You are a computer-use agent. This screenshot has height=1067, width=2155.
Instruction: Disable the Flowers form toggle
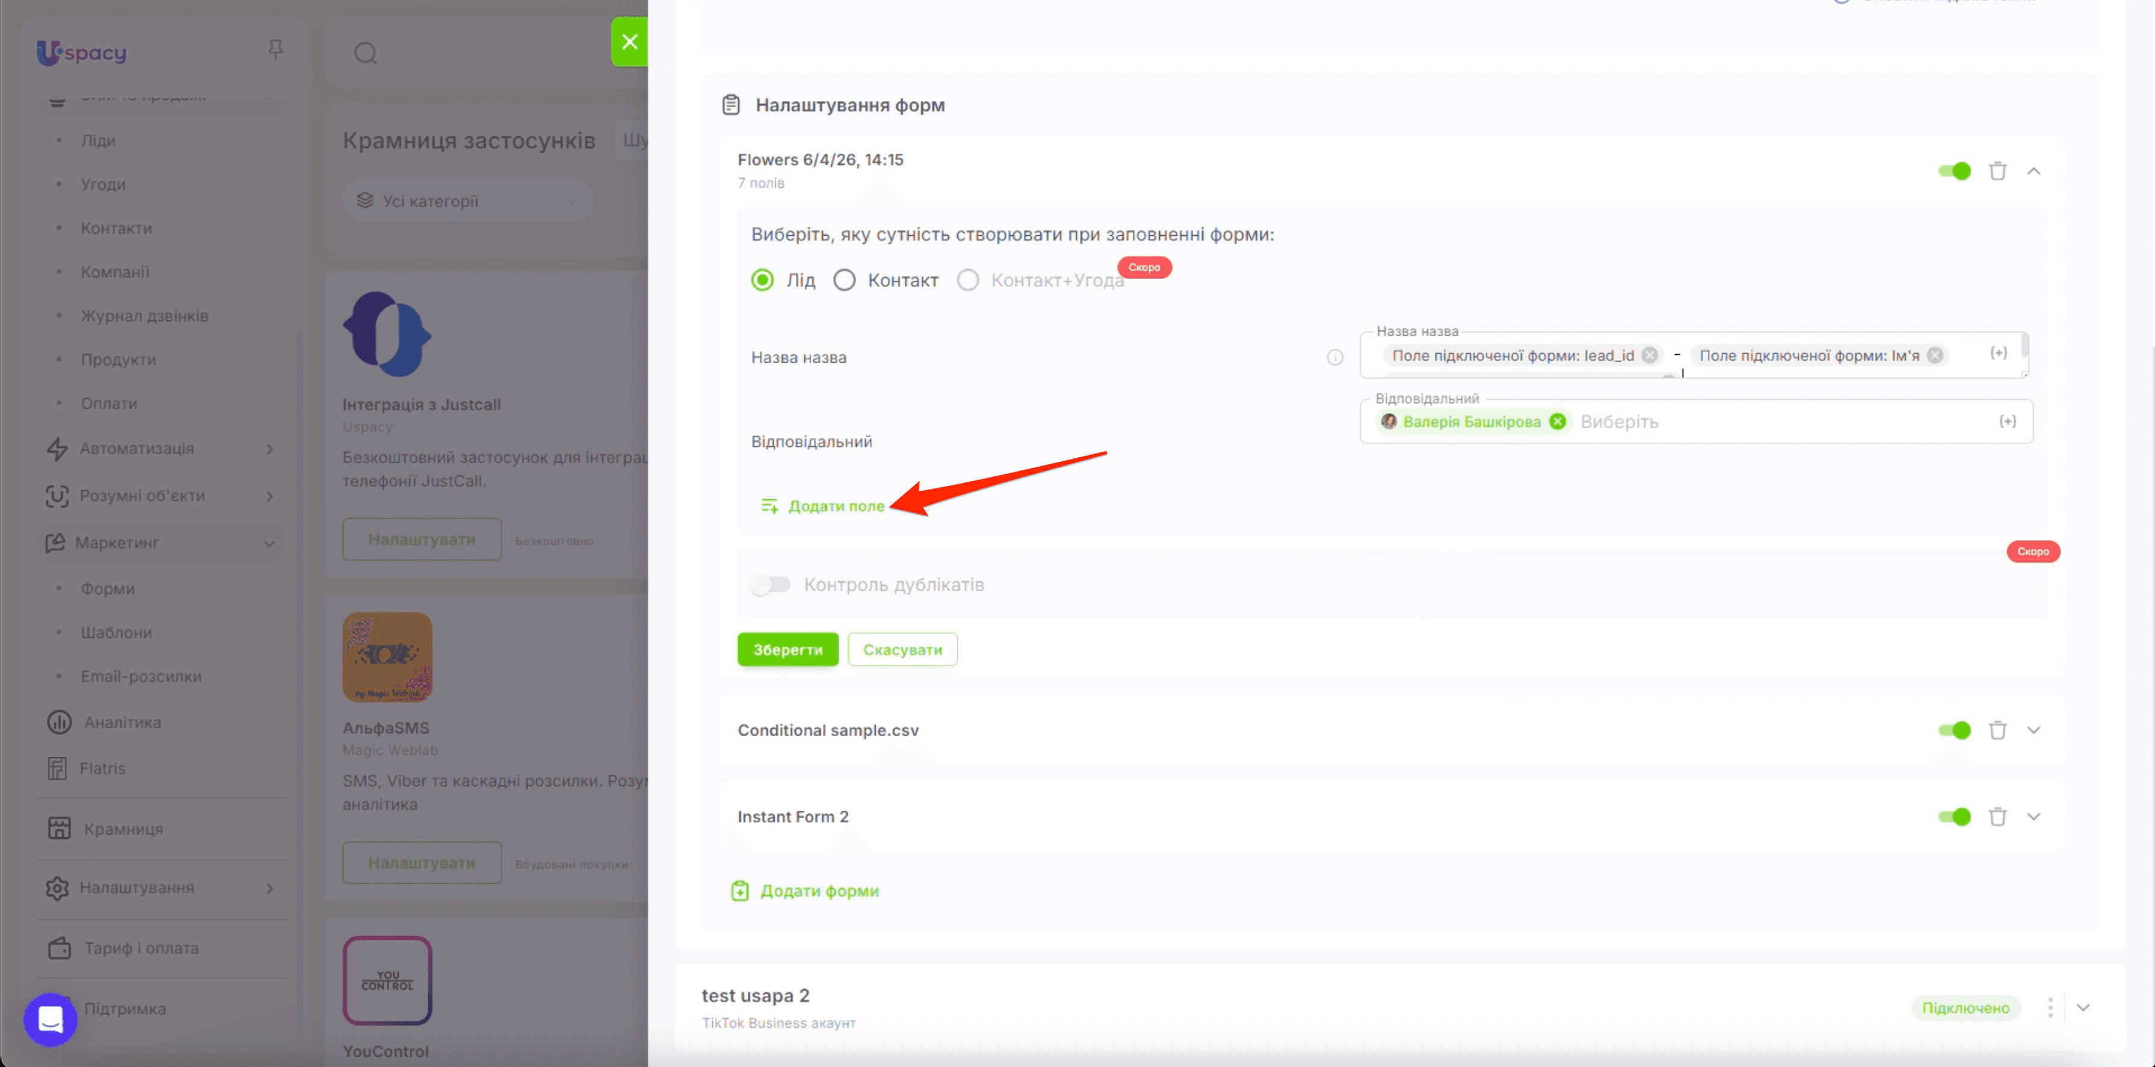pos(1954,171)
